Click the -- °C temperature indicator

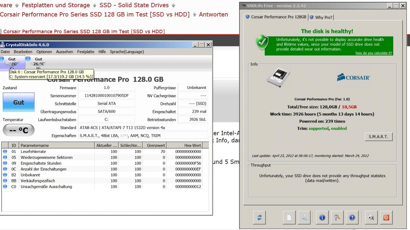[19, 130]
